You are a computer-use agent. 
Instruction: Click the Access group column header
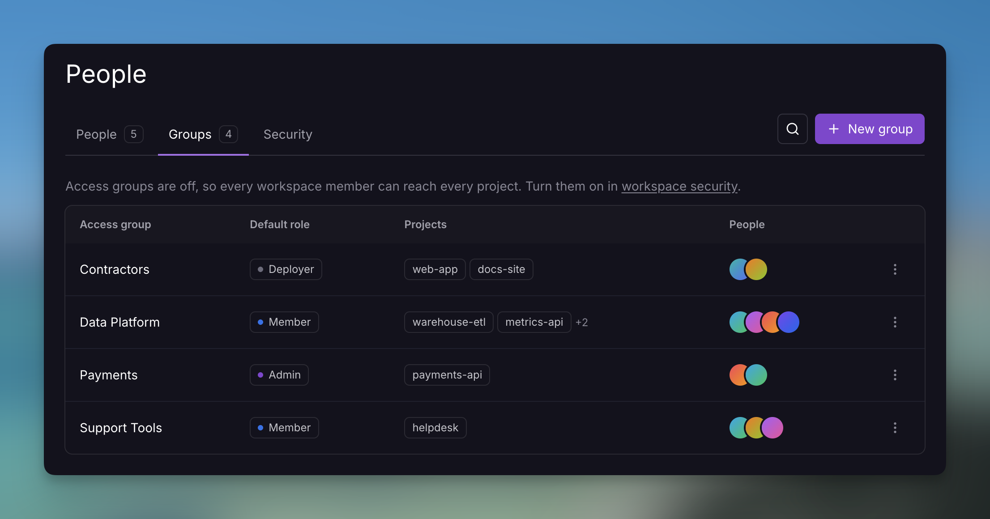115,225
